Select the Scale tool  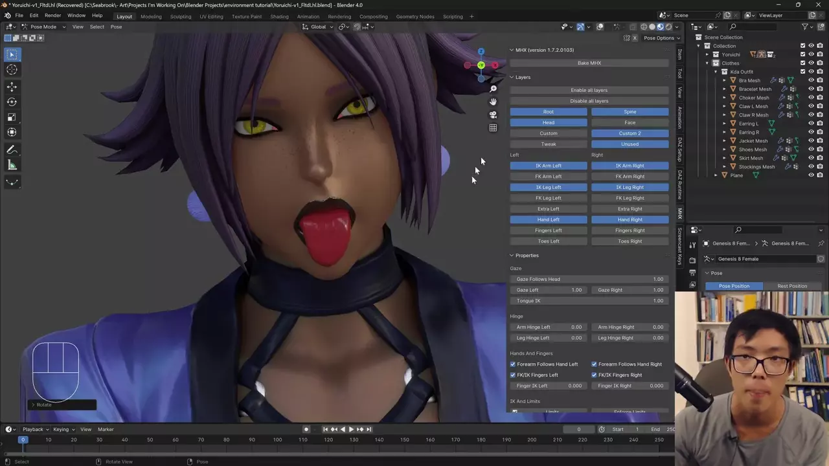[x=12, y=117]
